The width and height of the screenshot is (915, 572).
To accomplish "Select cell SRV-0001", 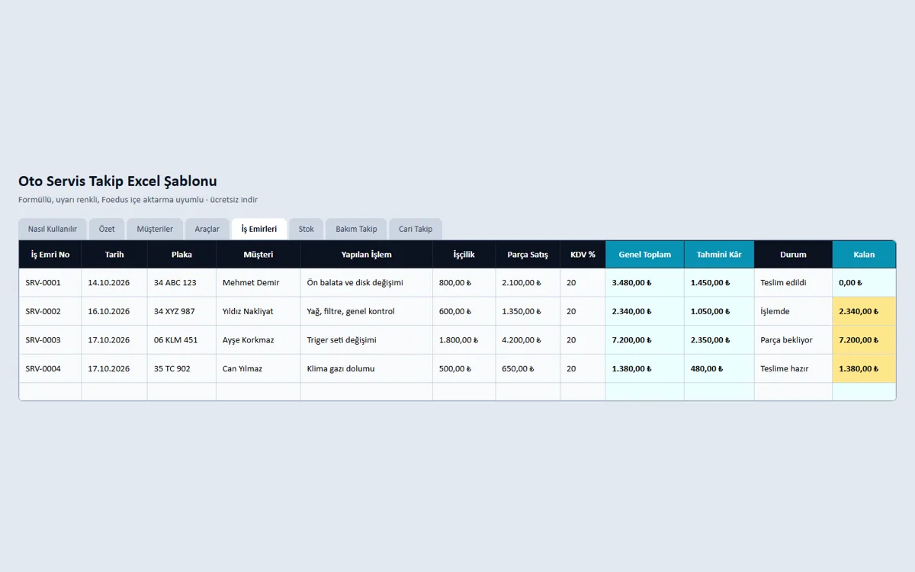I will coord(50,282).
